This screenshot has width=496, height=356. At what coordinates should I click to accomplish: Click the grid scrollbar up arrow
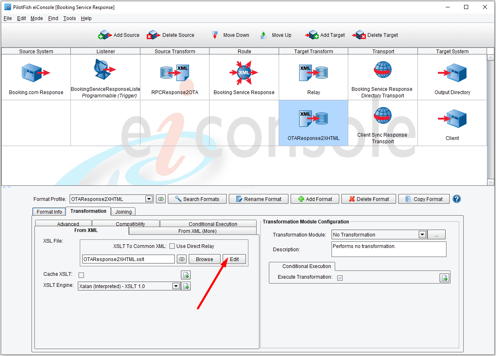[x=491, y=58]
